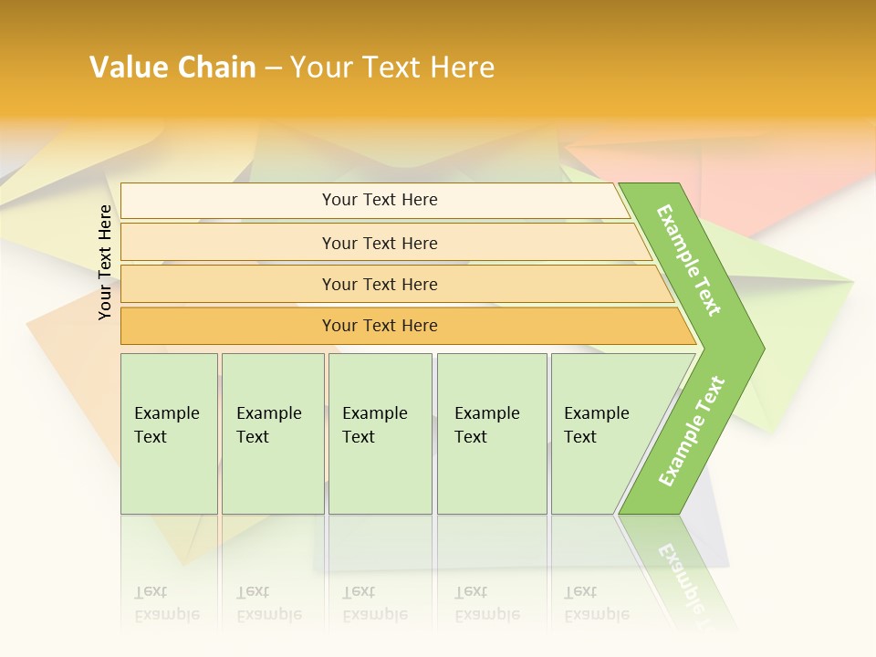Select the middle green "Example Text" box
The height and width of the screenshot is (657, 876).
(x=380, y=433)
